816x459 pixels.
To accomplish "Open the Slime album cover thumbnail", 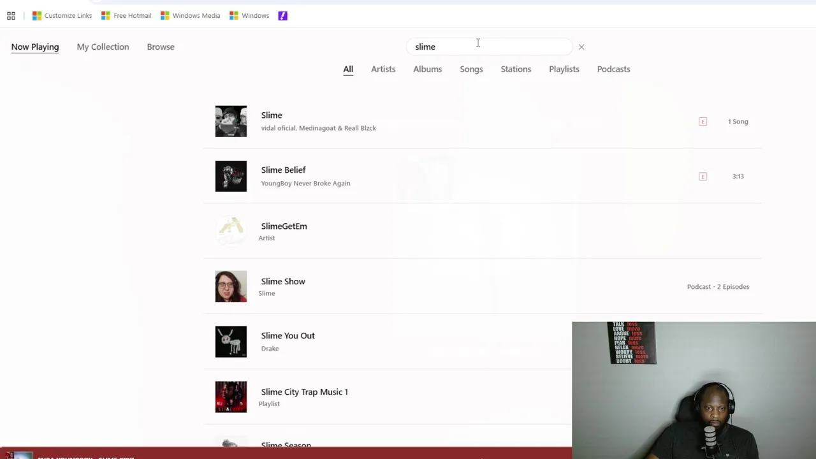I will [231, 121].
